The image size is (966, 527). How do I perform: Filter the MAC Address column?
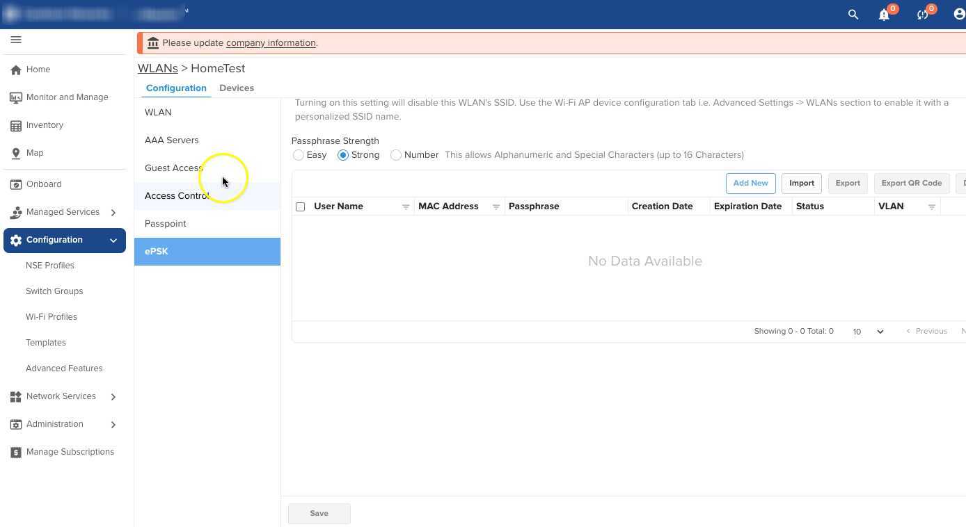496,207
